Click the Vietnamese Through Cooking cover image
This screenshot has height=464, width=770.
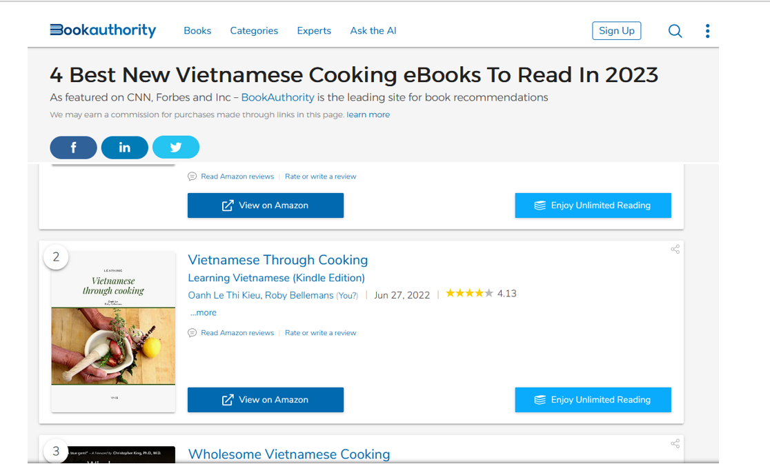[x=113, y=332]
